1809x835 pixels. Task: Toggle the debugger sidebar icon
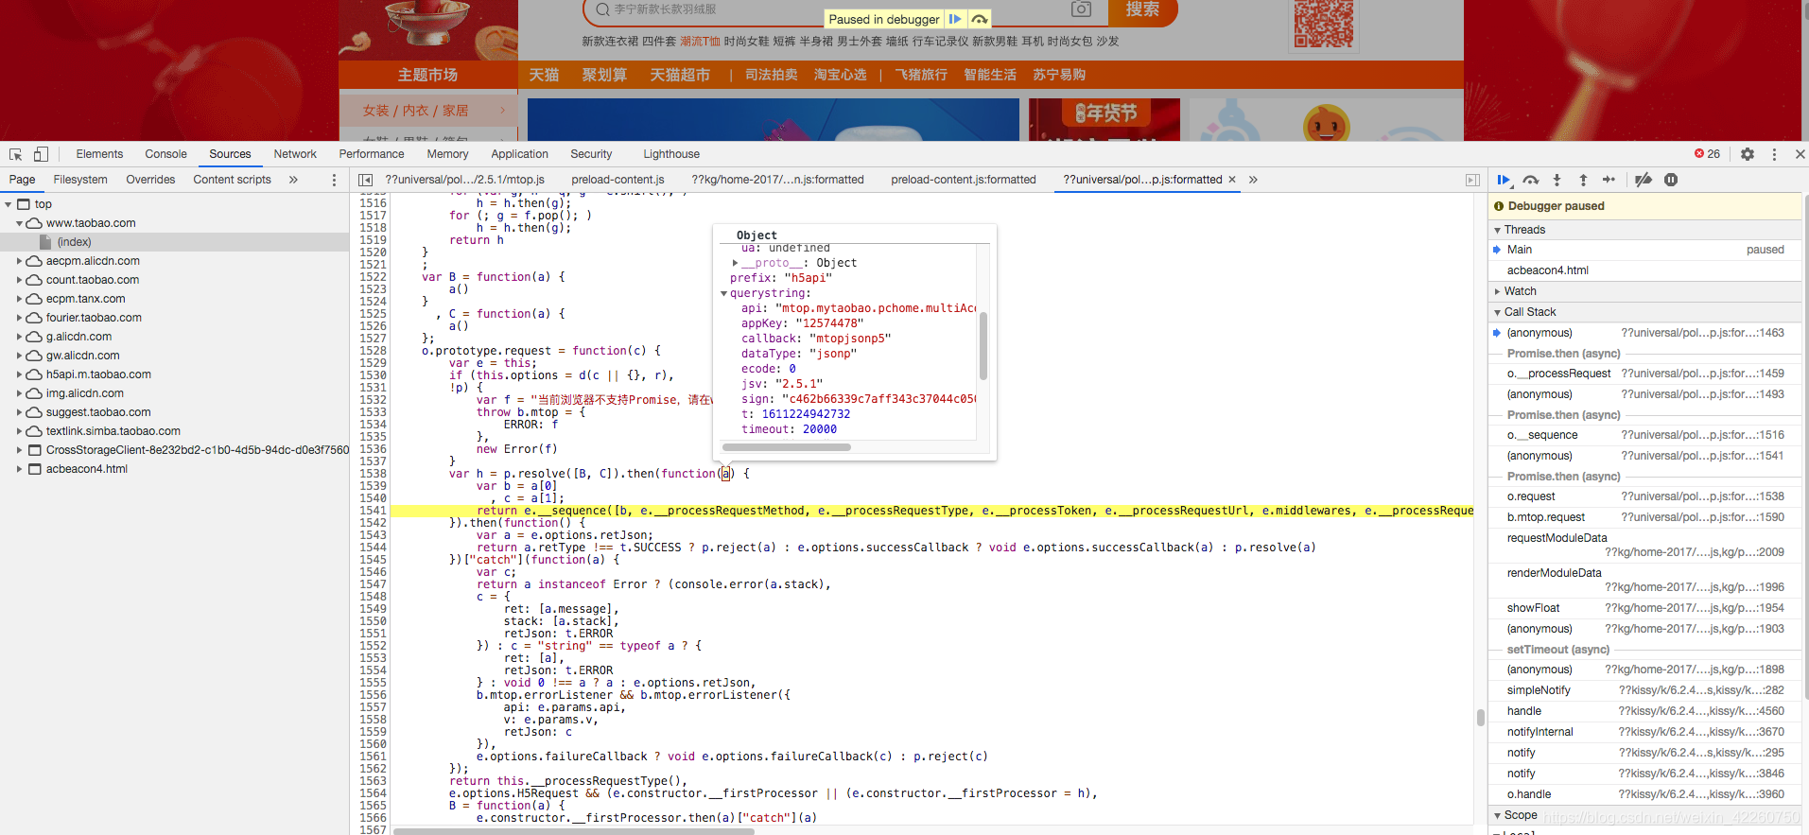point(1472,180)
